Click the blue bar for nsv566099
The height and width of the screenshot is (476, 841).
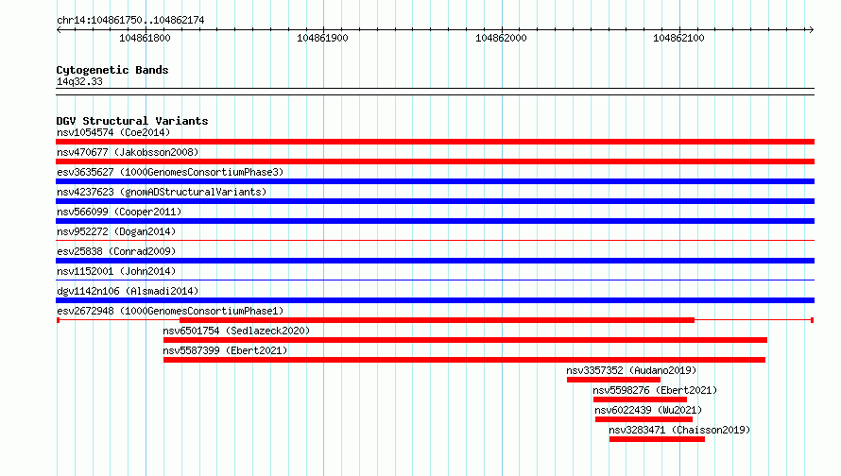click(435, 221)
